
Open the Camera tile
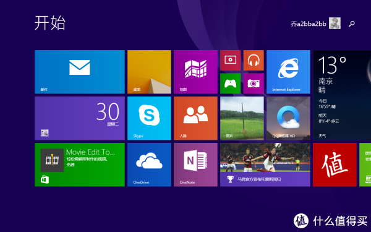tap(254, 84)
